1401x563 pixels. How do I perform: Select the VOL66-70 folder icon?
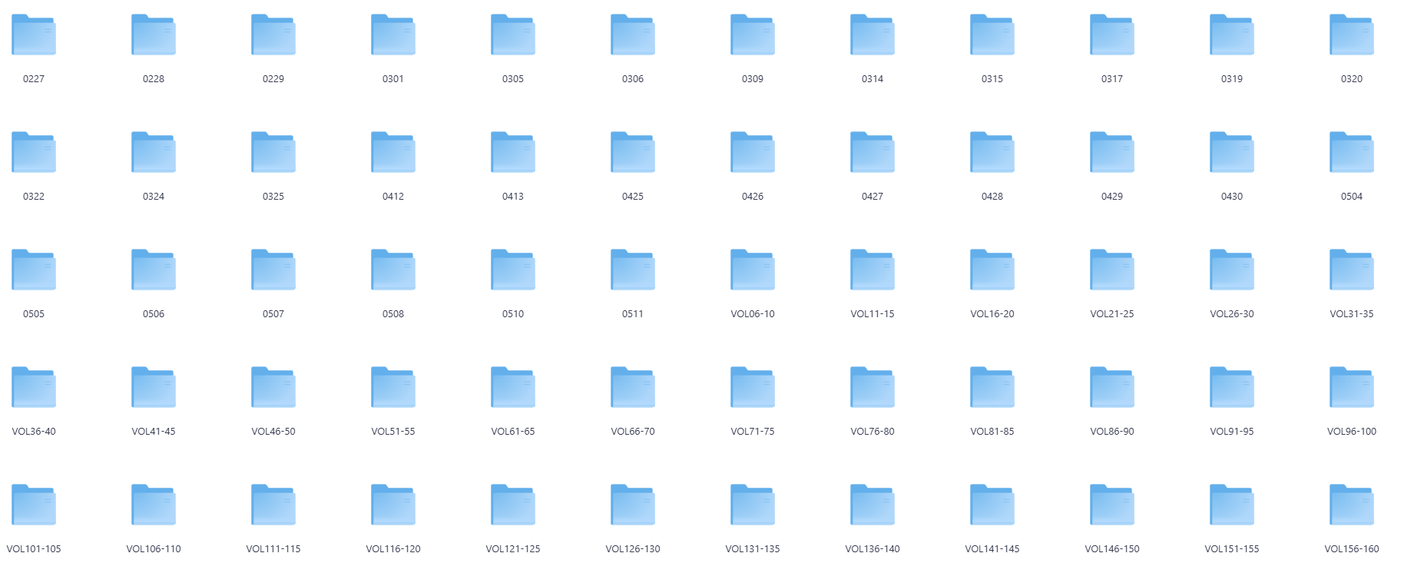pyautogui.click(x=633, y=387)
